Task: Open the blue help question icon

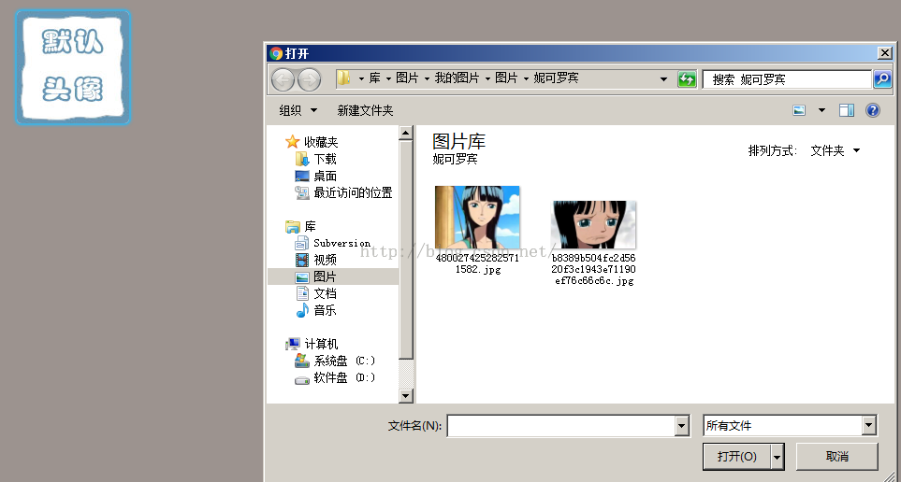Action: click(x=872, y=110)
